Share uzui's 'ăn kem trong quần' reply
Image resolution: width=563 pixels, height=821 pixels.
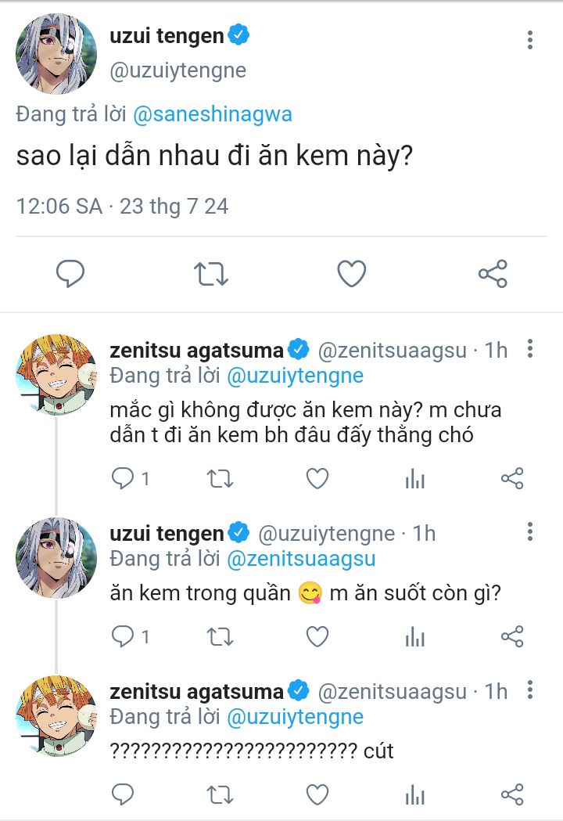tap(511, 637)
